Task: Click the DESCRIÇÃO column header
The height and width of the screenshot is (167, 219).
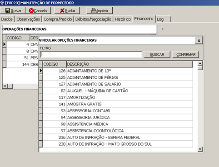Action: click(129, 64)
